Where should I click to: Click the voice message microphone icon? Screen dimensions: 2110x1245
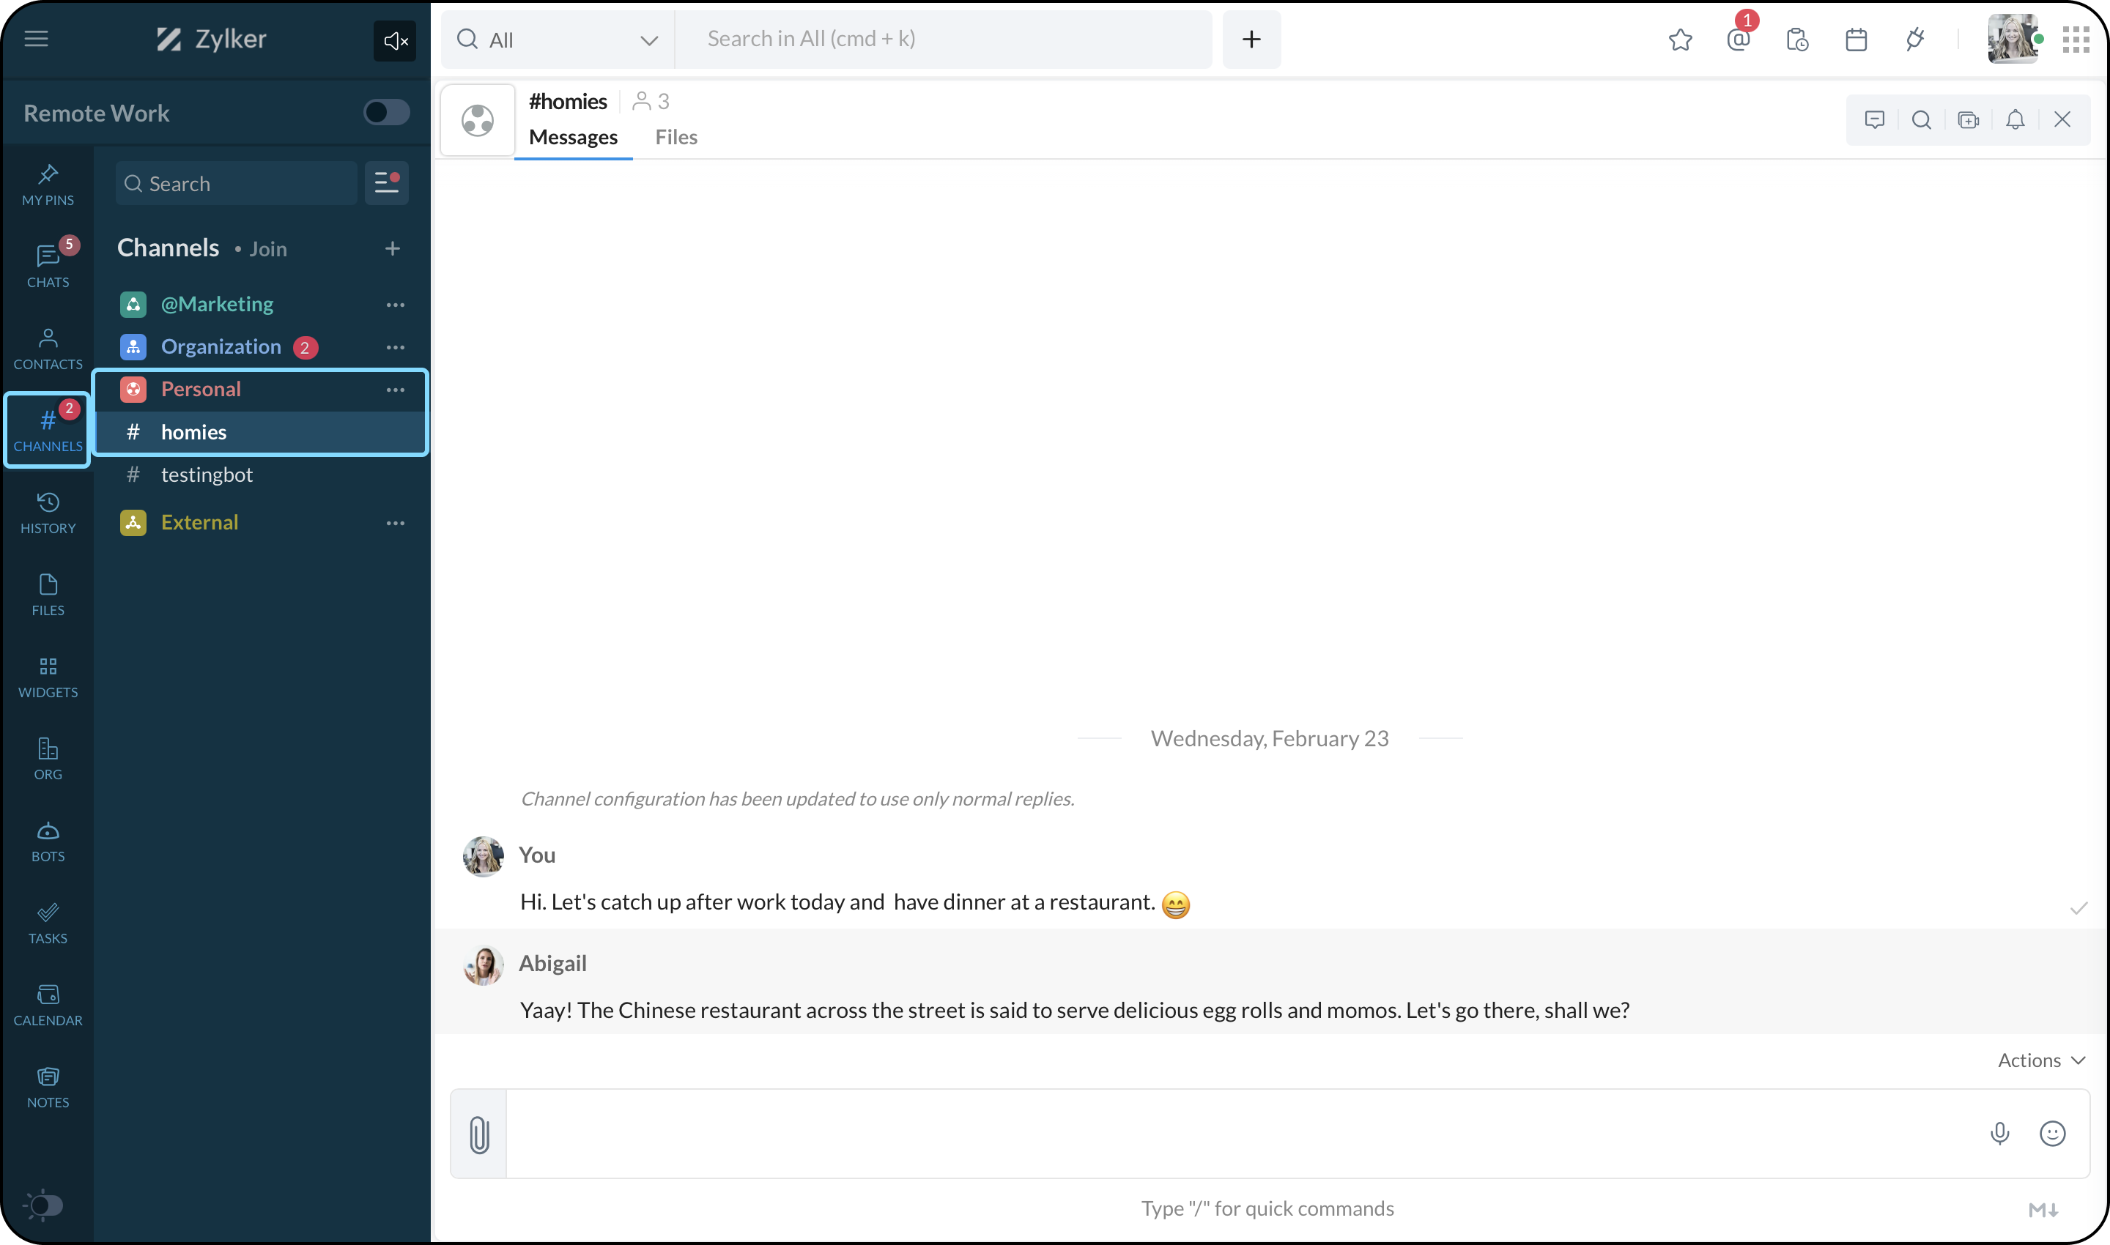(1999, 1134)
